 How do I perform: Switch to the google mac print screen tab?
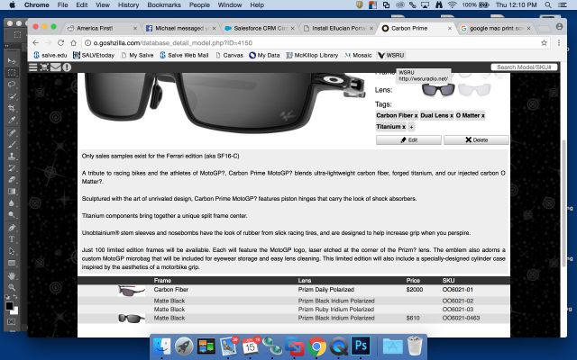pyautogui.click(x=495, y=28)
